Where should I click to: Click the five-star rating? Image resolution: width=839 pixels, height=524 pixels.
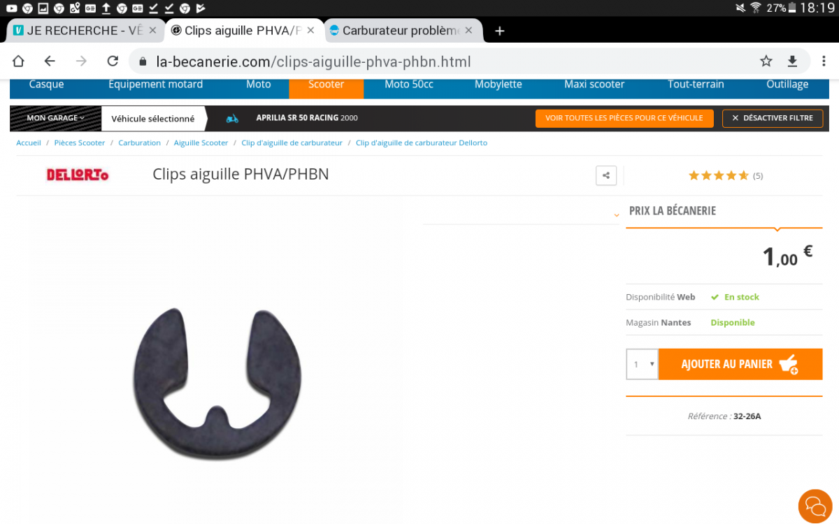(719, 175)
